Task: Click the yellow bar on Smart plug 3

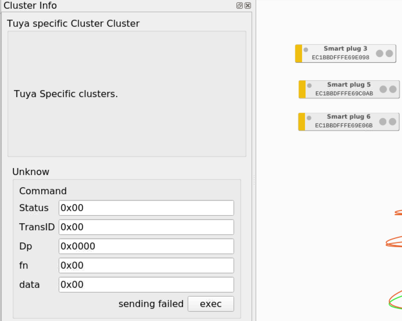Action: (x=299, y=53)
